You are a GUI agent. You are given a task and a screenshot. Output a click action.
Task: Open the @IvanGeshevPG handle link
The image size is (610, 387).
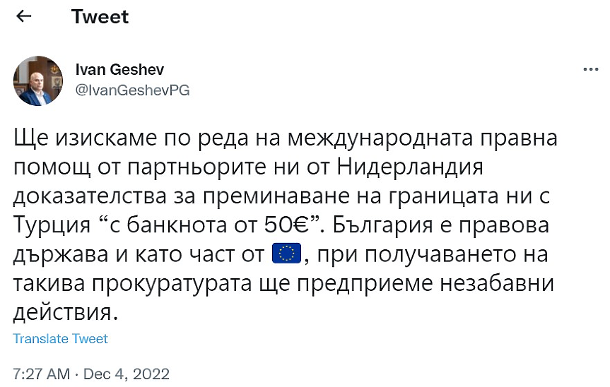point(132,90)
